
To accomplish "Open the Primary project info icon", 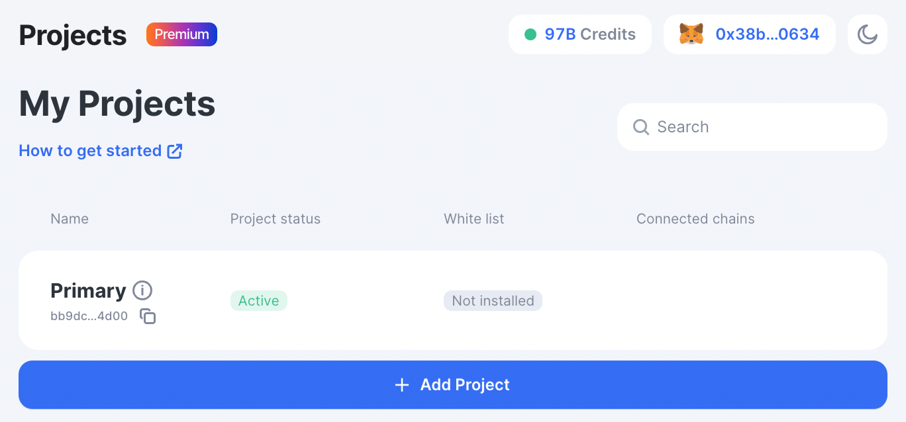I will pos(142,290).
